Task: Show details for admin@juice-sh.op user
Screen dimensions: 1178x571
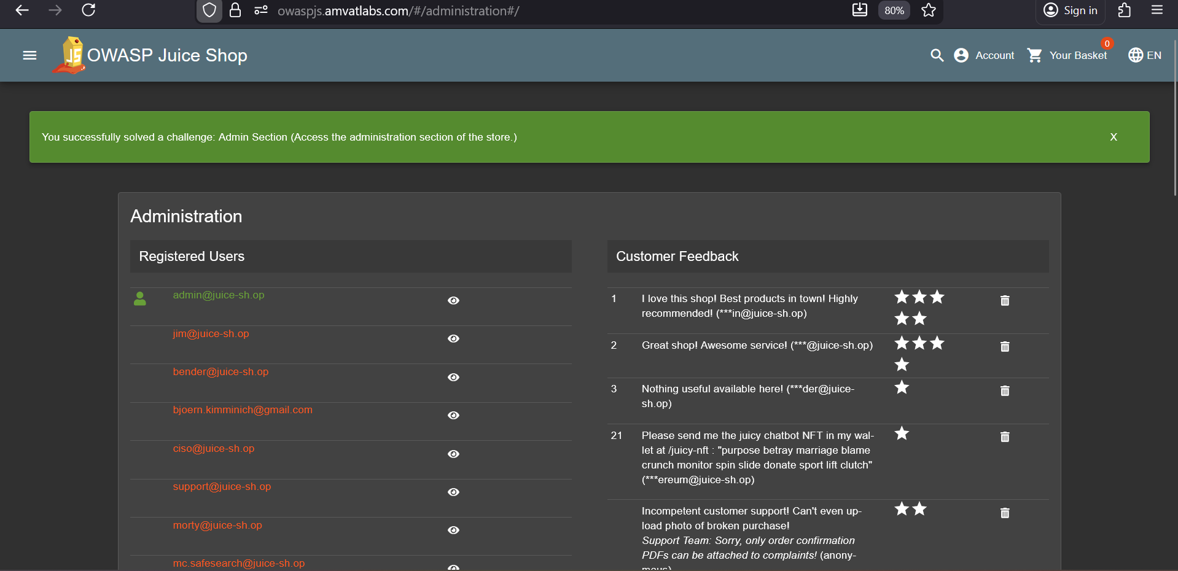Action: tap(453, 300)
